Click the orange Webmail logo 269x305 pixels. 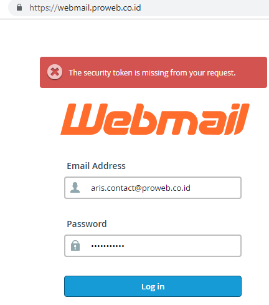tap(155, 119)
